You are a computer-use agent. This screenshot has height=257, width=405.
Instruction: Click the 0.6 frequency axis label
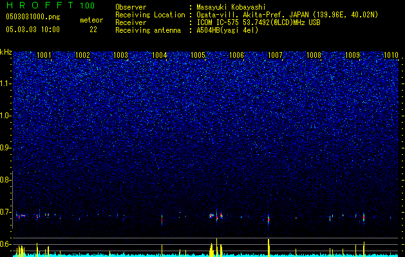click(x=6, y=244)
